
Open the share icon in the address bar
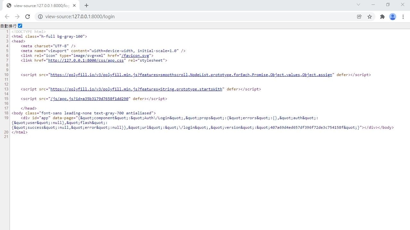pos(359,17)
